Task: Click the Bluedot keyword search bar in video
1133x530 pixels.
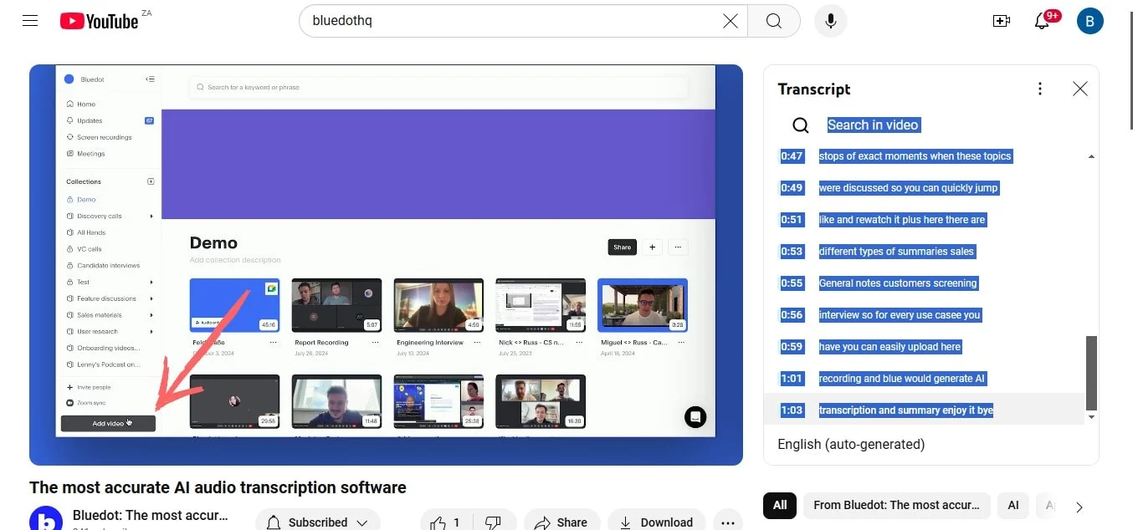Action: coord(438,87)
